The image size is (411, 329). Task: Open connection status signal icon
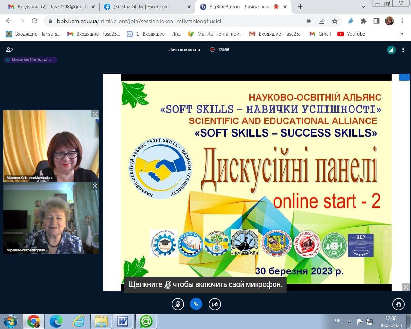point(391,50)
